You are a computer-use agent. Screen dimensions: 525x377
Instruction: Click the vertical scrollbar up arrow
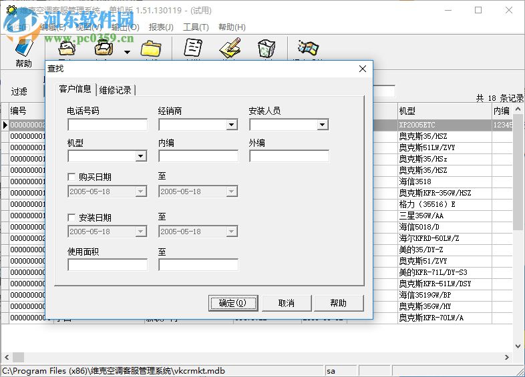point(518,109)
